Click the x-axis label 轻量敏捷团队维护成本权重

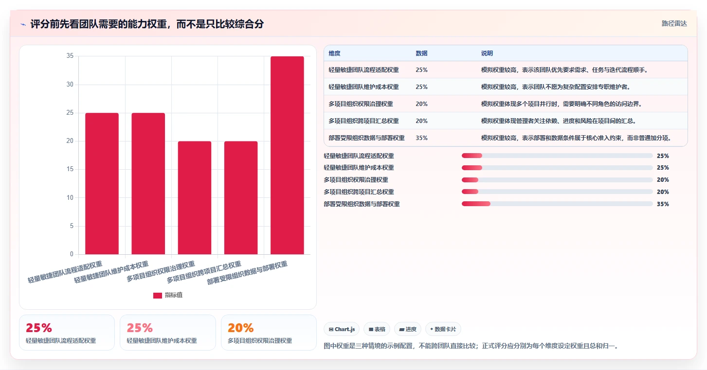click(x=111, y=272)
